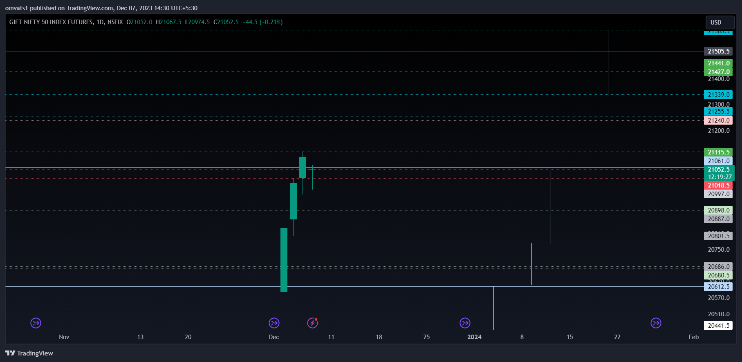This screenshot has width=742, height=362.
Task: Click the rollover event icon above Dec
Action: [274, 323]
